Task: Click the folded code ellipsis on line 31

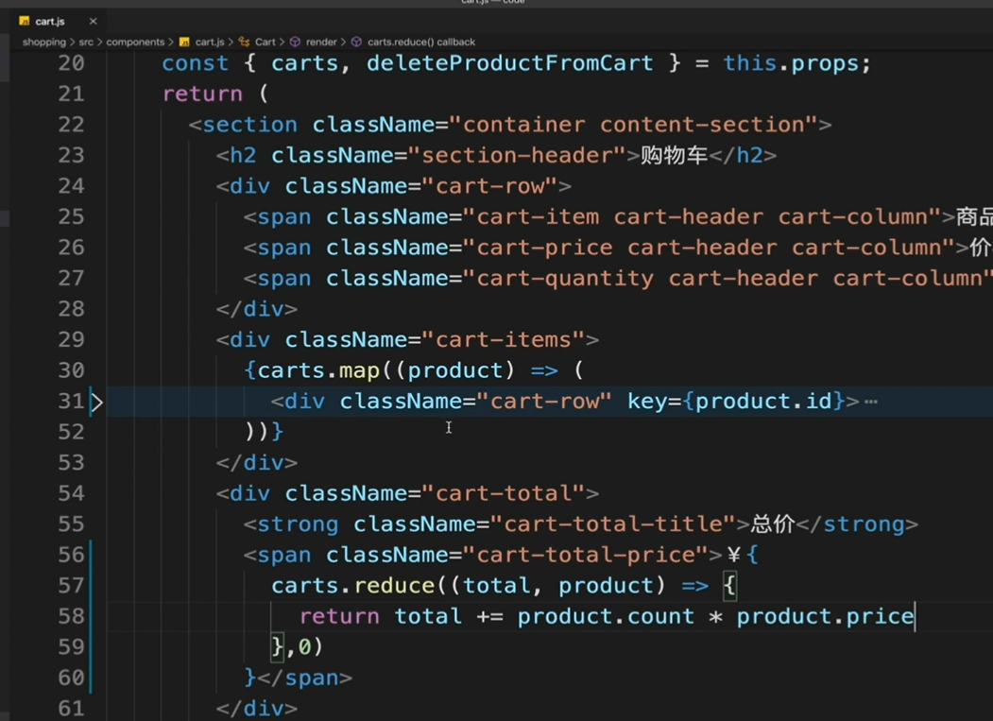Action: tap(871, 402)
